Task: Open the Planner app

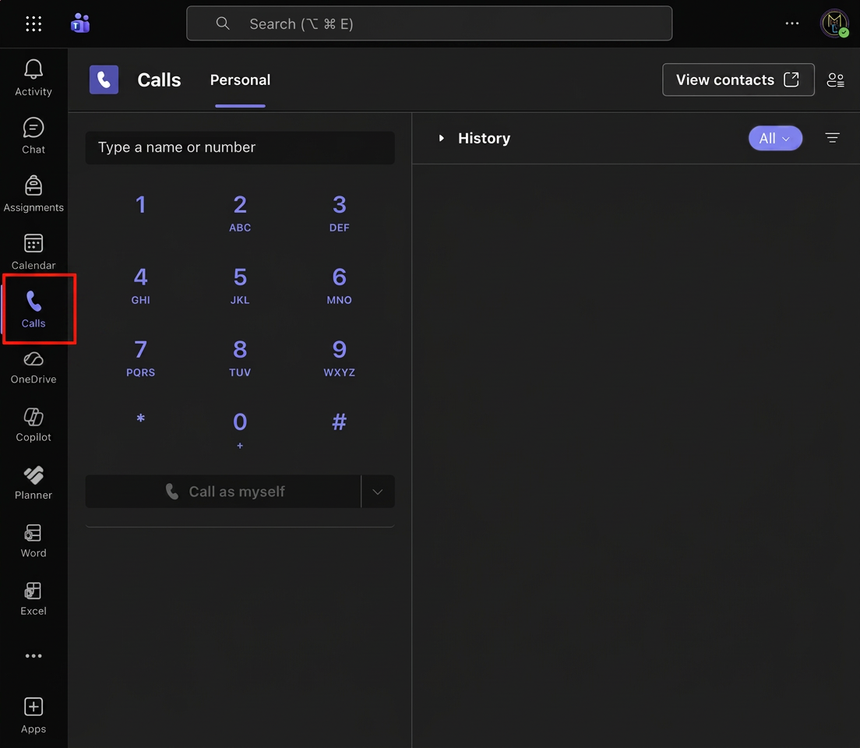Action: pyautogui.click(x=33, y=484)
